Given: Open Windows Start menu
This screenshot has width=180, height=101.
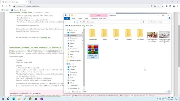Looking at the screenshot, I should point(3,99).
